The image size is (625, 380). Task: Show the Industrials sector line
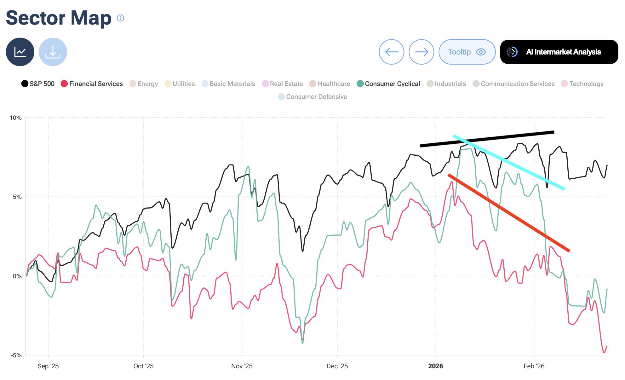[446, 84]
